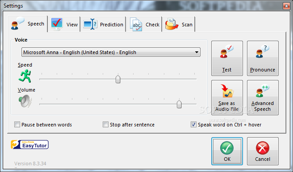293x172 pixels.
Task: Open the Scan tab
Action: pyautogui.click(x=179, y=25)
